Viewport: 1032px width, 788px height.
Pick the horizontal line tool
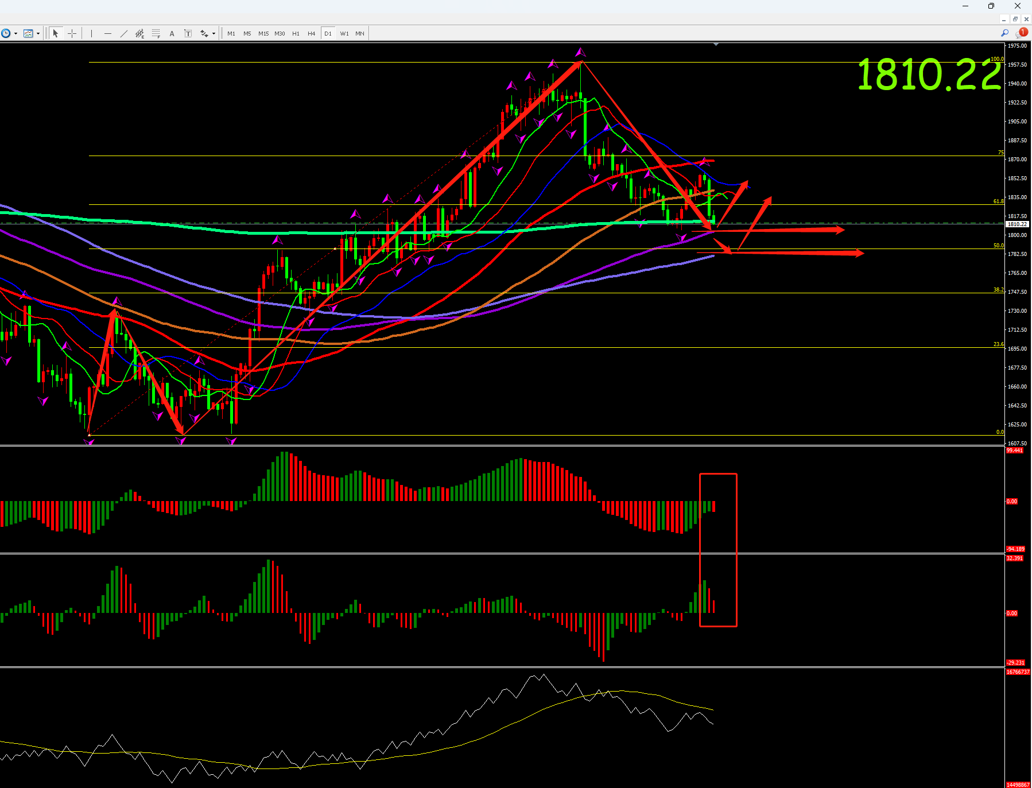[x=107, y=33]
